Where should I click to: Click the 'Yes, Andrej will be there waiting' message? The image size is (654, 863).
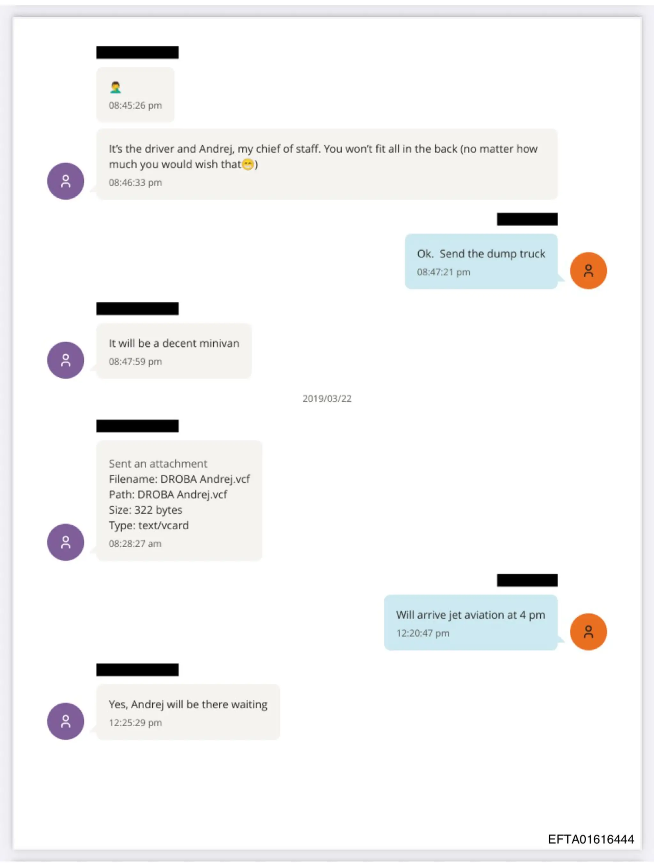[x=188, y=712]
